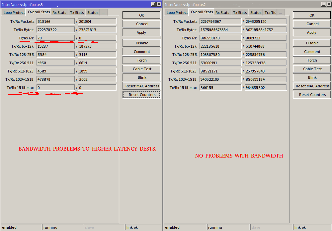Run Cable Test in sfp-sfpplus2 window
The height and width of the screenshot is (231, 332).
(312, 69)
